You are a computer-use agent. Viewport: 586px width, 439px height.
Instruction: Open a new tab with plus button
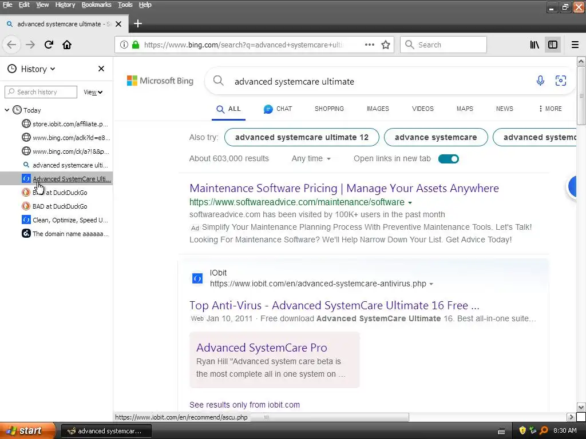[x=138, y=24]
